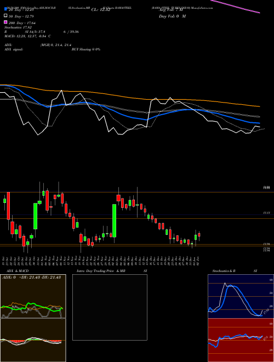This screenshot has width=274, height=362.
Task: Click the 'Day Vol: 0 M' label
Action: pyautogui.click(x=172, y=16)
